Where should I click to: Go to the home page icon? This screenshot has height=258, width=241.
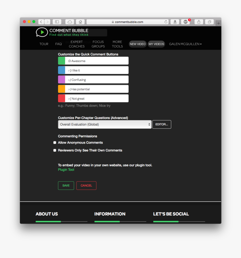tap(80, 22)
